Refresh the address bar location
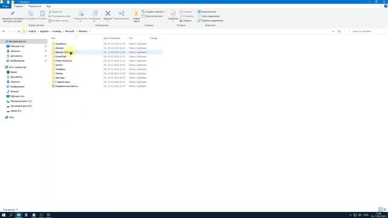388x218 pixels. (339, 31)
